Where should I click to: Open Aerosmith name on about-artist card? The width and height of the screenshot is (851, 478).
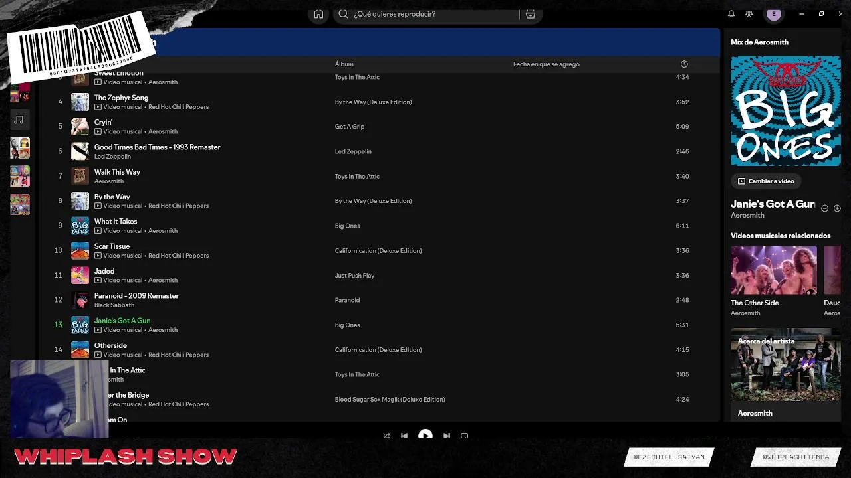coord(755,413)
